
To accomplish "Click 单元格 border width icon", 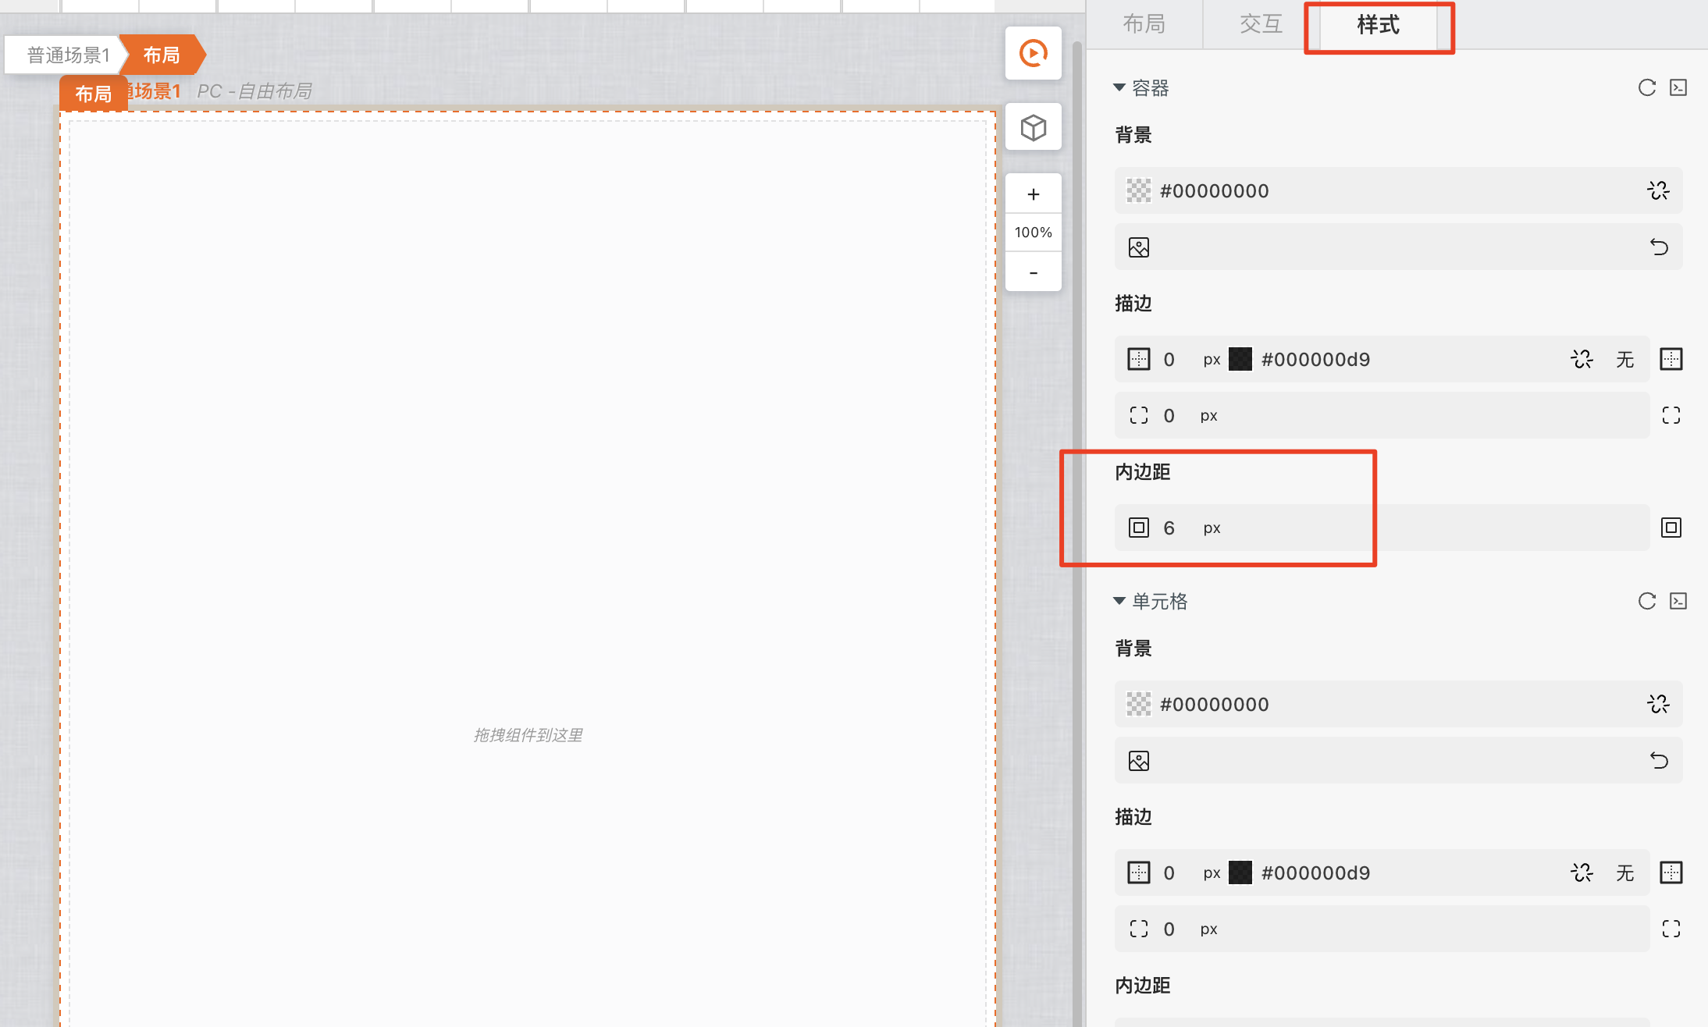I will (x=1139, y=872).
